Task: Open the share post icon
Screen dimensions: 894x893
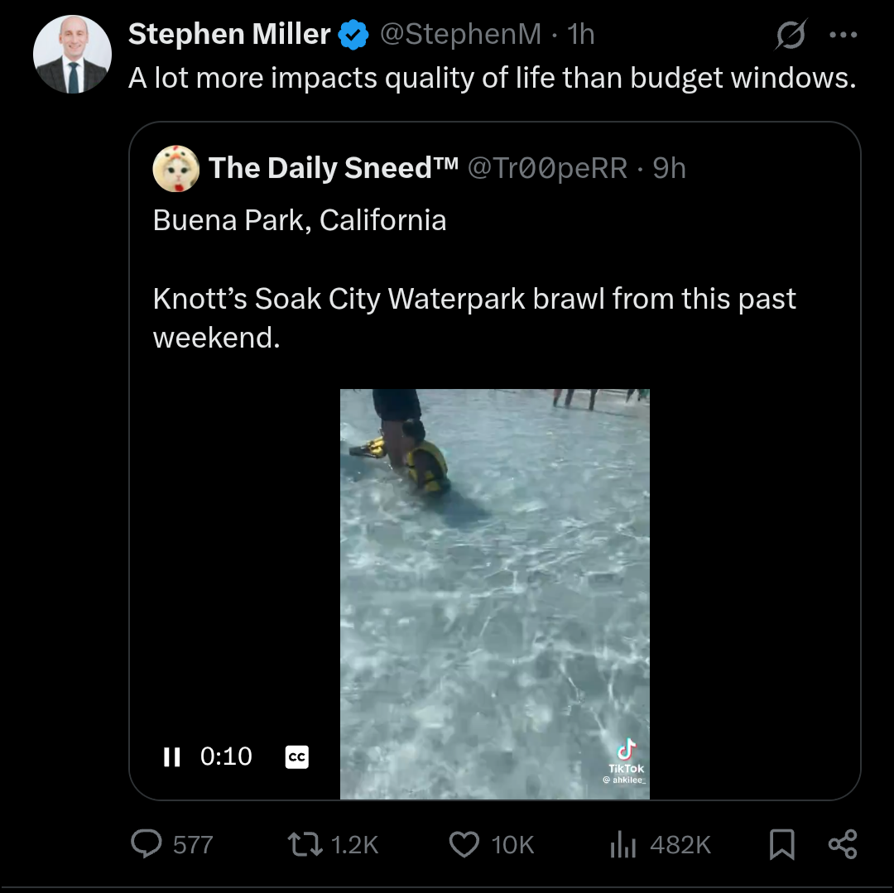Action: (x=843, y=844)
